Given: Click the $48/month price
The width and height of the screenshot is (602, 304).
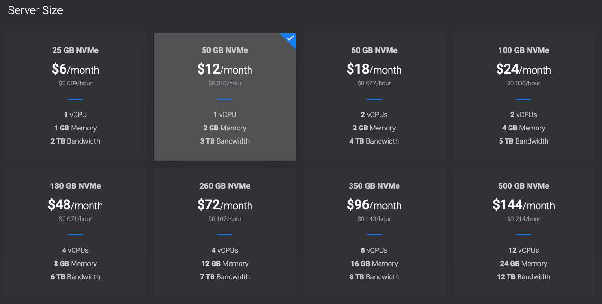Looking at the screenshot, I should pos(75,205).
